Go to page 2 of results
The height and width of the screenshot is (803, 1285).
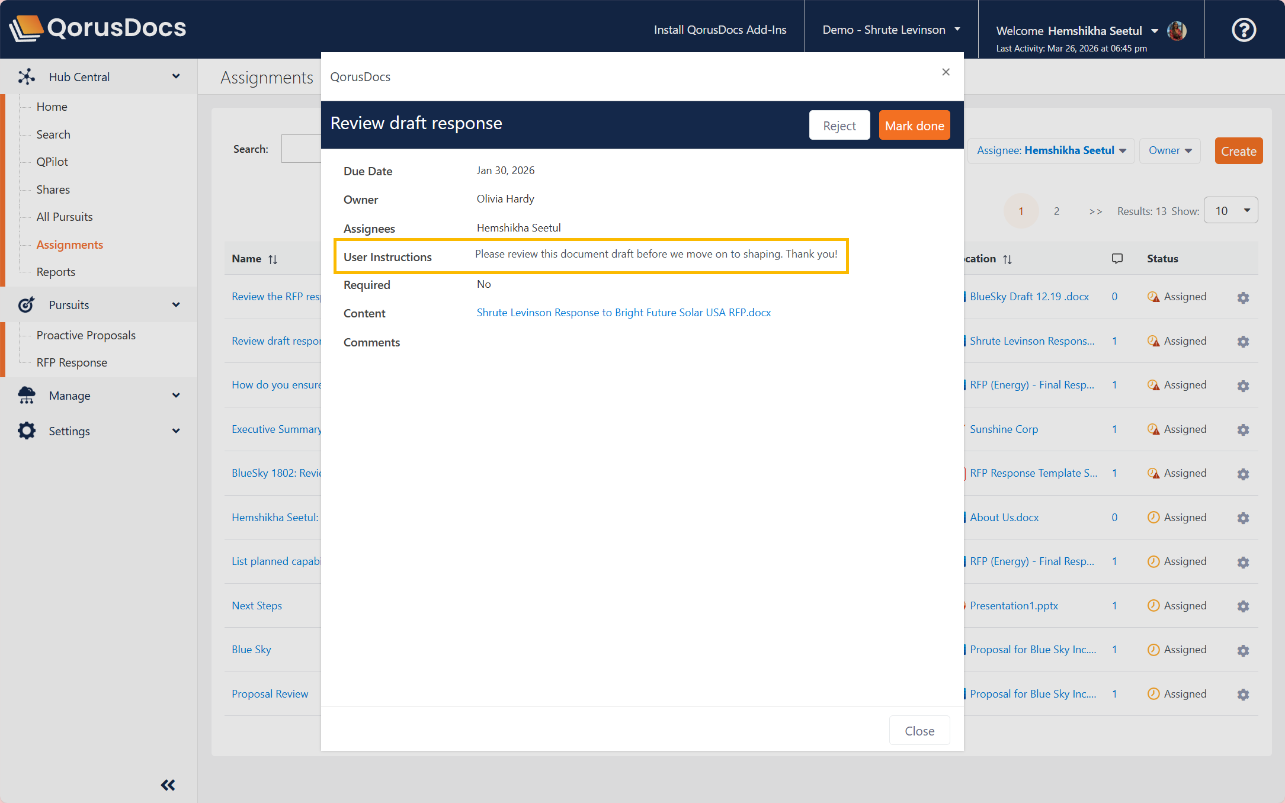click(1056, 211)
